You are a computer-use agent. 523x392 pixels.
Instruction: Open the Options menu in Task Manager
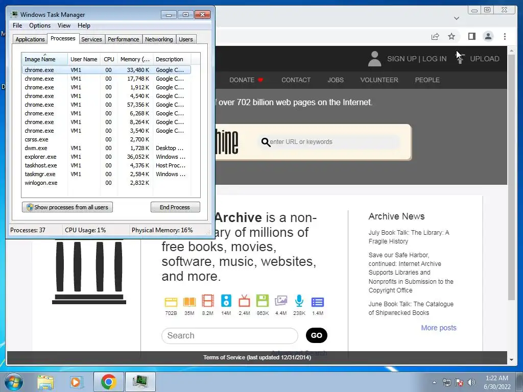point(40,26)
